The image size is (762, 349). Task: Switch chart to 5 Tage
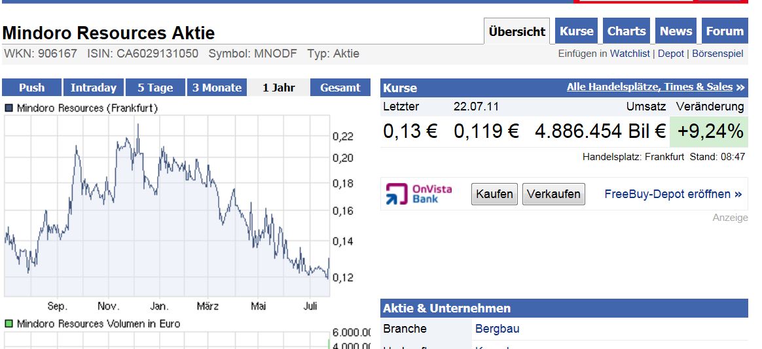155,88
